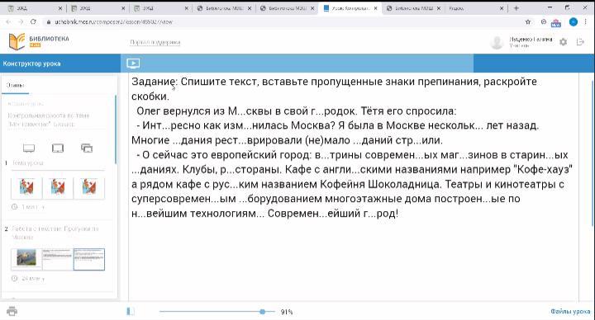This screenshot has height=320, width=595.
Task: Toggle the page layout icon left of the zoom slider
Action: click(x=131, y=311)
